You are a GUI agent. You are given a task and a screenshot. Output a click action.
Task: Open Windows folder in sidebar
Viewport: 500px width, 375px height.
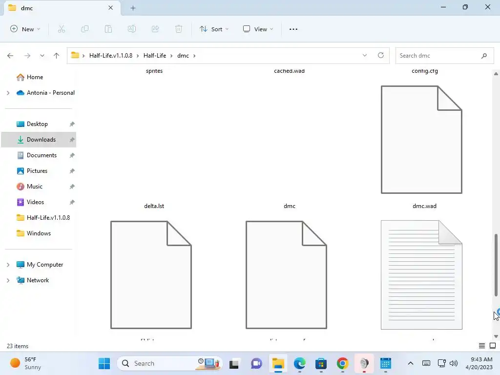click(39, 233)
